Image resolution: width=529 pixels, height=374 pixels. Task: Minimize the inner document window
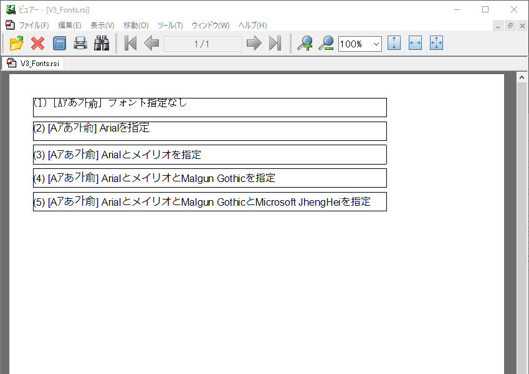[498, 26]
